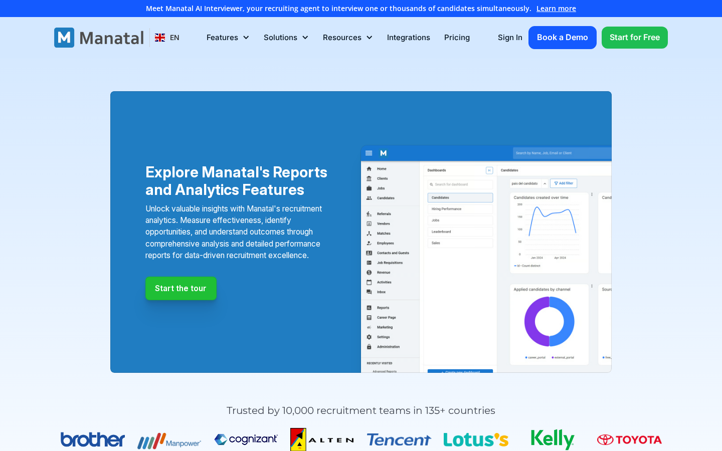Open the pais del candidato dropdown
Image resolution: width=722 pixels, height=451 pixels.
pos(529,183)
